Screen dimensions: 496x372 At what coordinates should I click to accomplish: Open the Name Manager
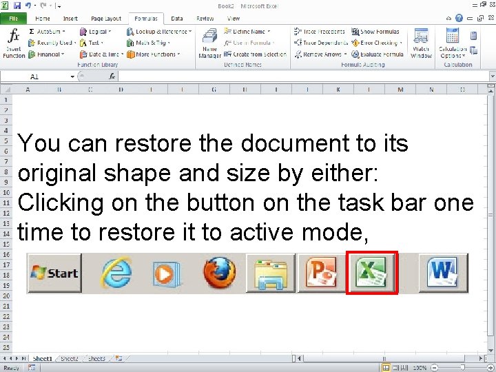tap(209, 43)
